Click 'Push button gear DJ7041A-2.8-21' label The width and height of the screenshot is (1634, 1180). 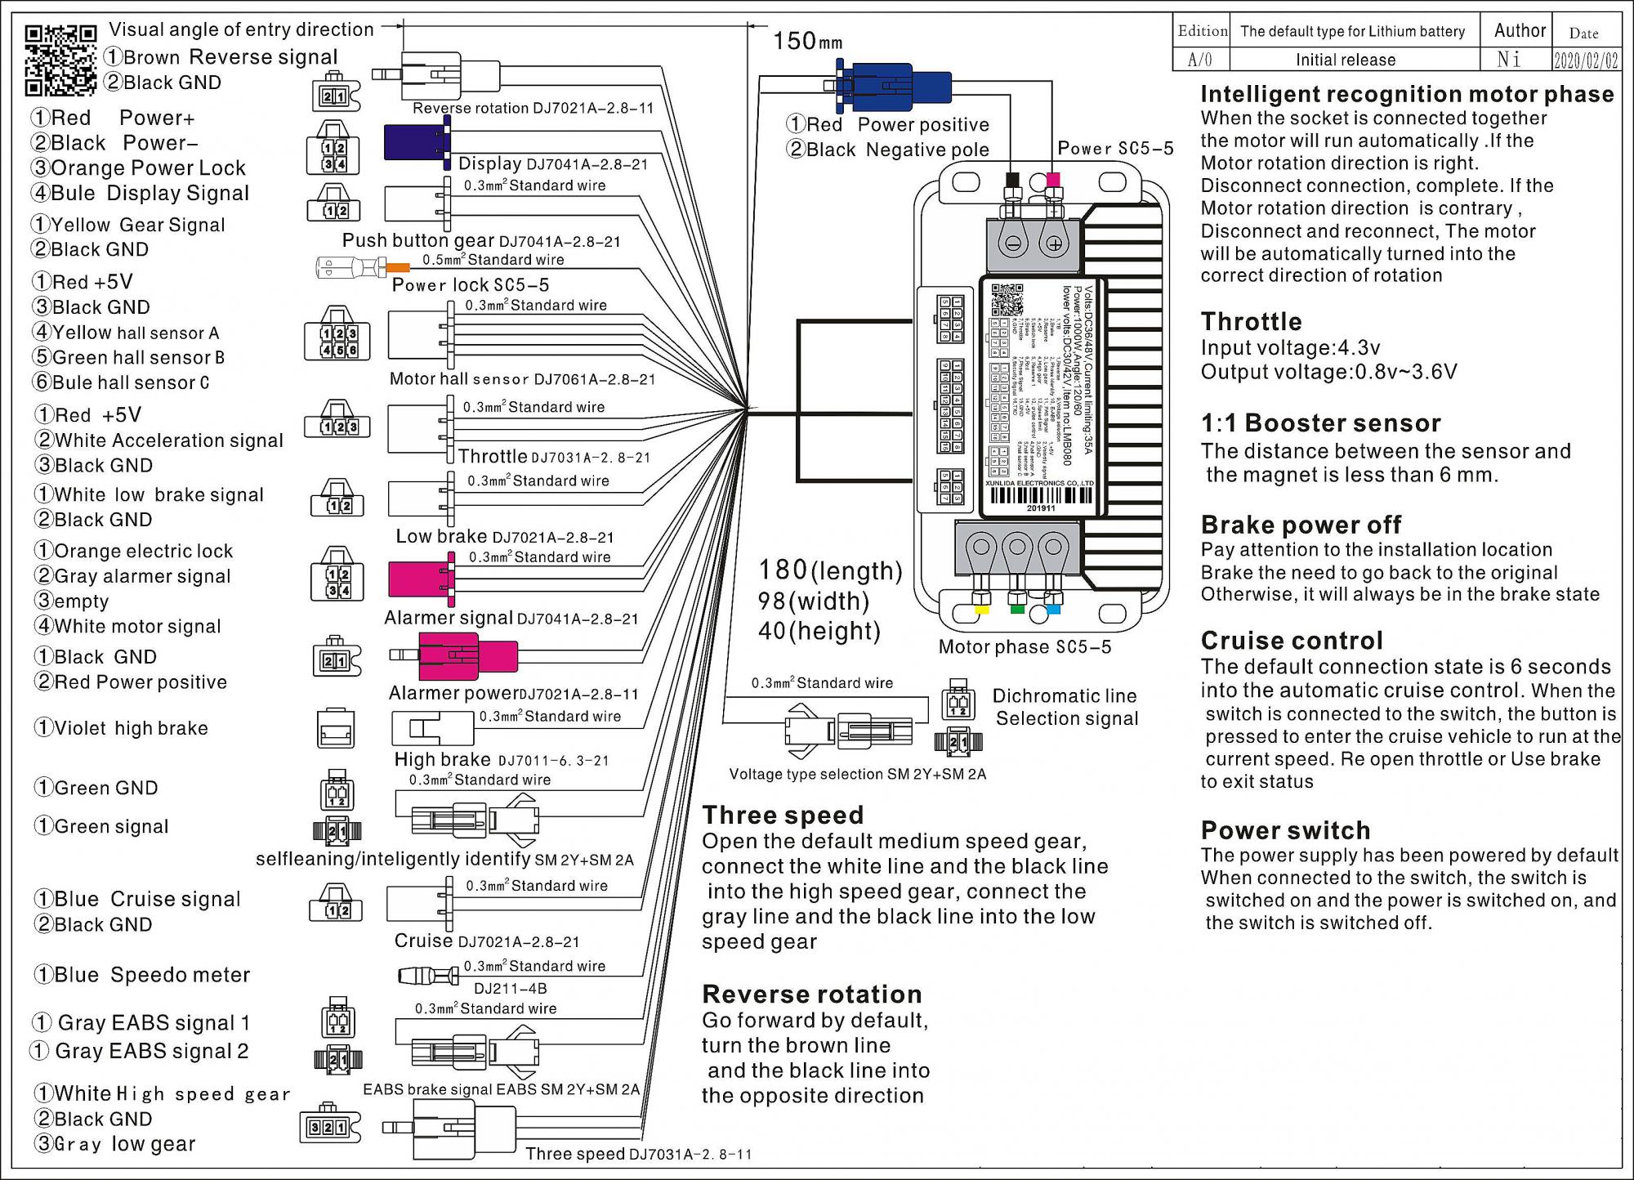(x=481, y=241)
